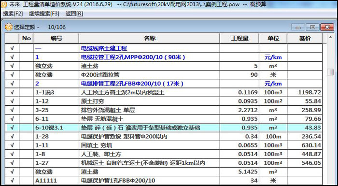Viewport: 338px width, 186px height.
Task: Toggle checkmark for Φ200过路拉管 row
Action: (12, 75)
